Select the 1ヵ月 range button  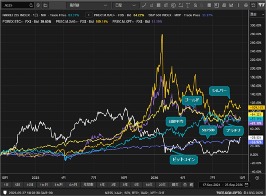click(43, 184)
